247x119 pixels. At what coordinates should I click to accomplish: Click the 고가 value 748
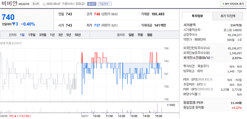[97, 14]
